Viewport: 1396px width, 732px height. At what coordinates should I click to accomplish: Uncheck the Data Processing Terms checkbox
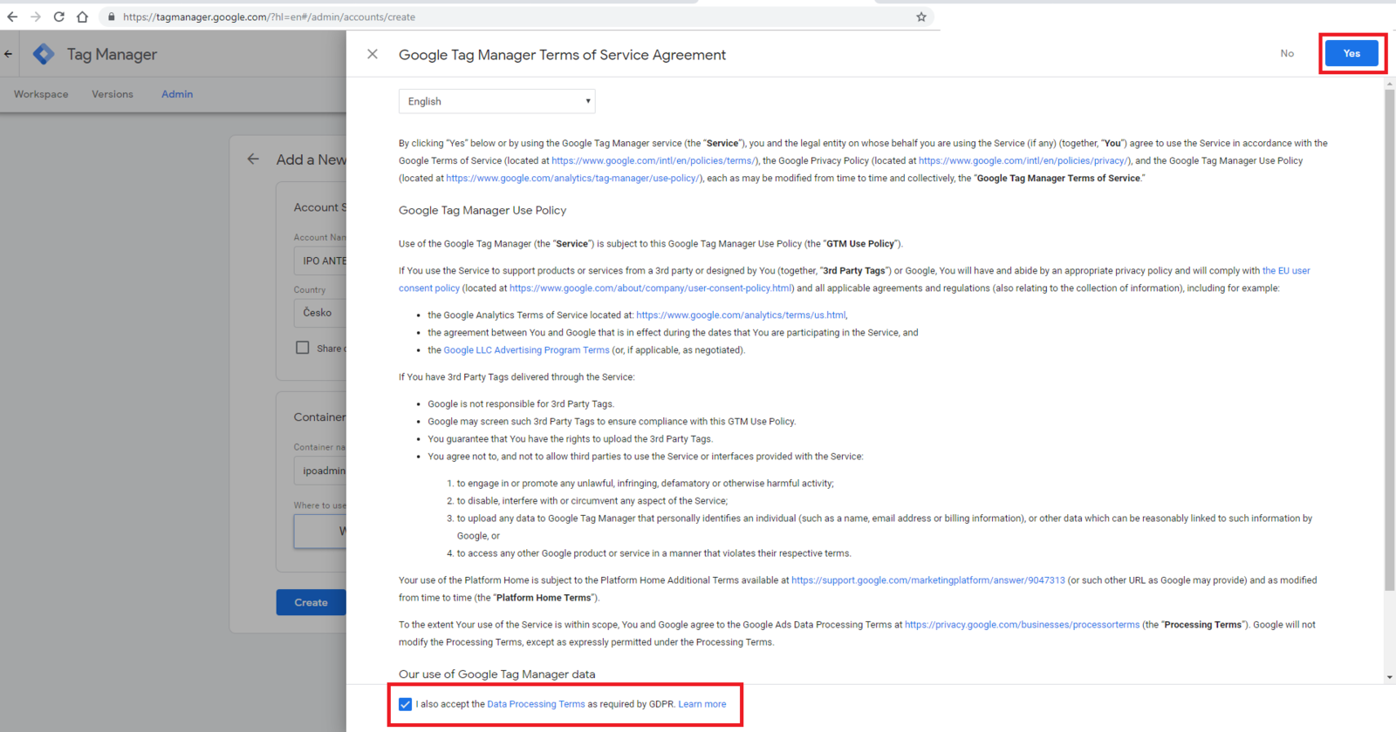pyautogui.click(x=406, y=704)
